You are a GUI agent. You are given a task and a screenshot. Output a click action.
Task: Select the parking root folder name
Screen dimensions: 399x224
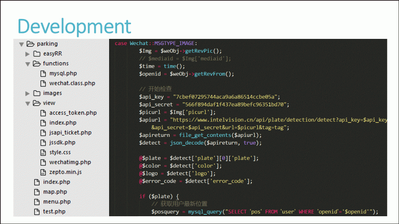point(47,44)
